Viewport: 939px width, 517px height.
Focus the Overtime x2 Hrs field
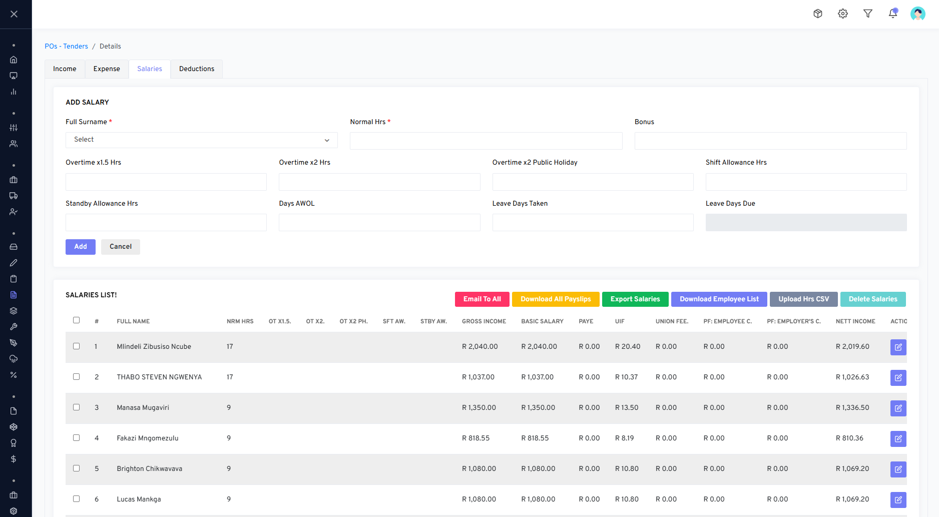pyautogui.click(x=379, y=182)
